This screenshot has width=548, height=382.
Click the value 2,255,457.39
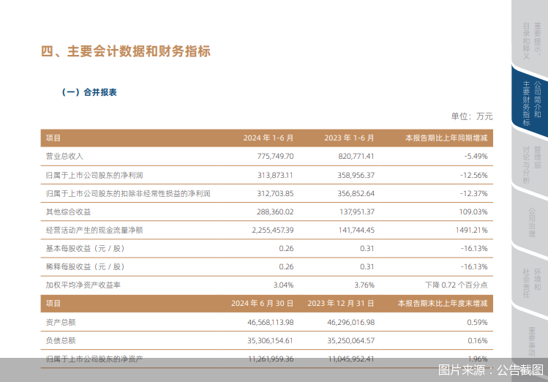coord(273,230)
